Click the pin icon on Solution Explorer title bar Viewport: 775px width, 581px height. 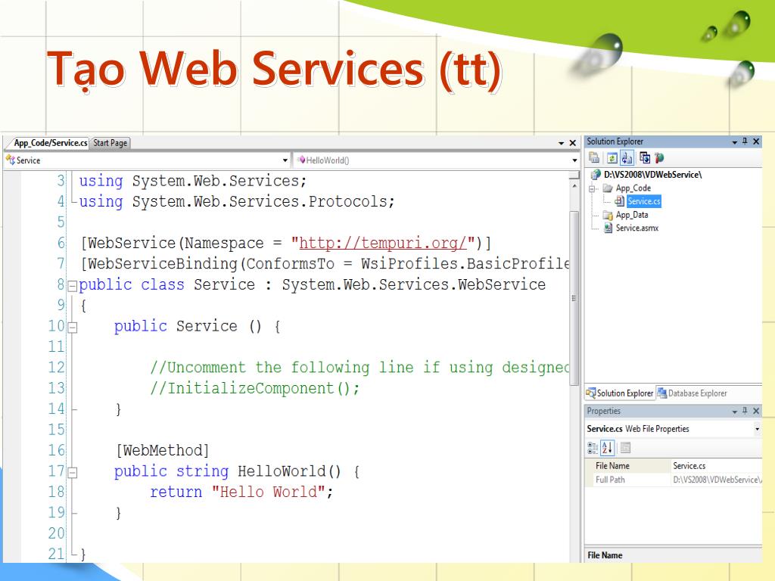(745, 141)
